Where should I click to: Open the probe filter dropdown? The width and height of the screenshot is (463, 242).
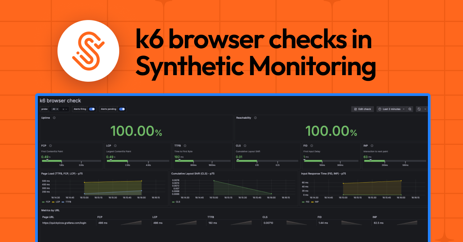(x=66, y=109)
